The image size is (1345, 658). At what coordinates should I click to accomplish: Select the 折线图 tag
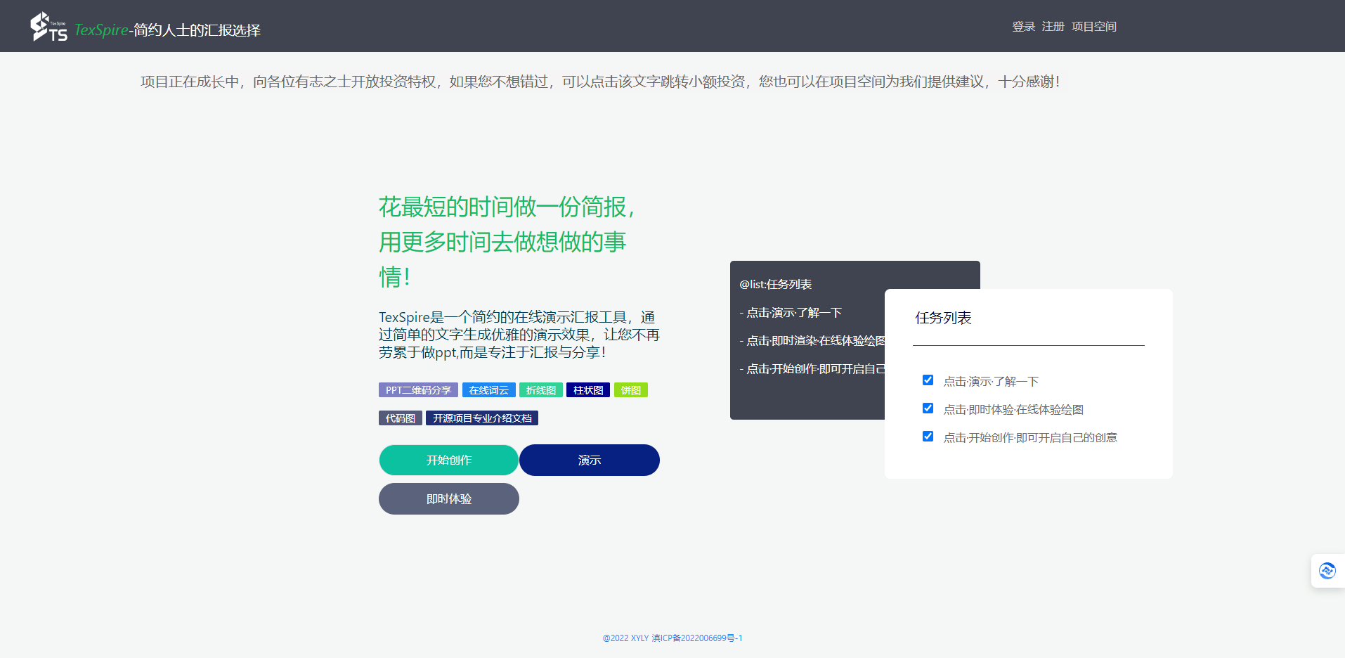coord(541,389)
